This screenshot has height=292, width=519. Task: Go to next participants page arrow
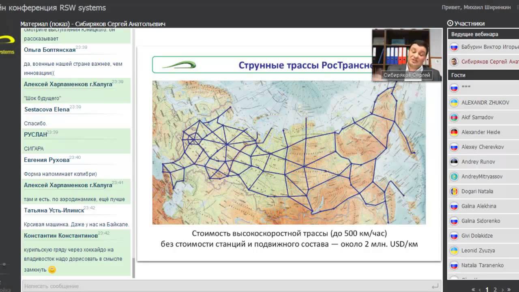(x=502, y=290)
